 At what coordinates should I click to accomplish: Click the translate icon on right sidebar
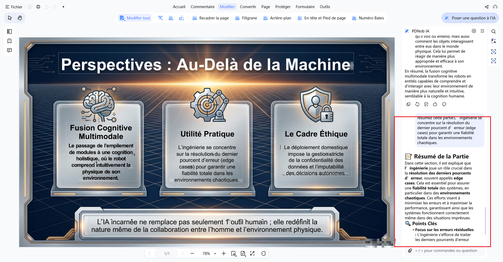[494, 41]
